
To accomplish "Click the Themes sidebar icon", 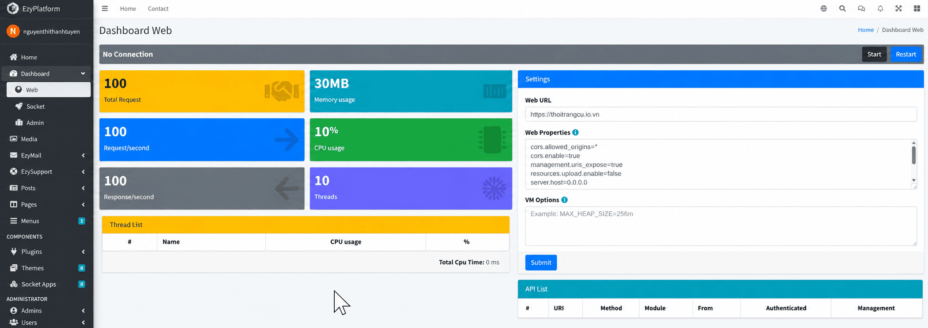I will [14, 268].
